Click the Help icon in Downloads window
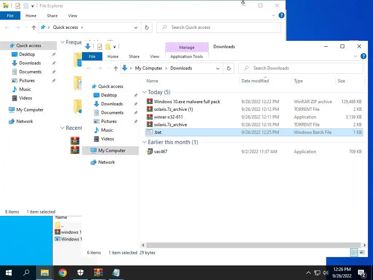 (x=363, y=56)
